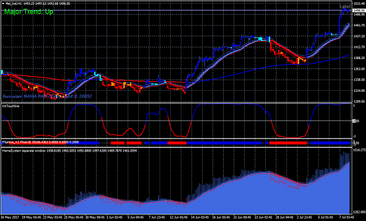The height and width of the screenshot is (221, 366).
Task: Open the chart dropdown triangle beside the symbol name
Action: (2, 4)
